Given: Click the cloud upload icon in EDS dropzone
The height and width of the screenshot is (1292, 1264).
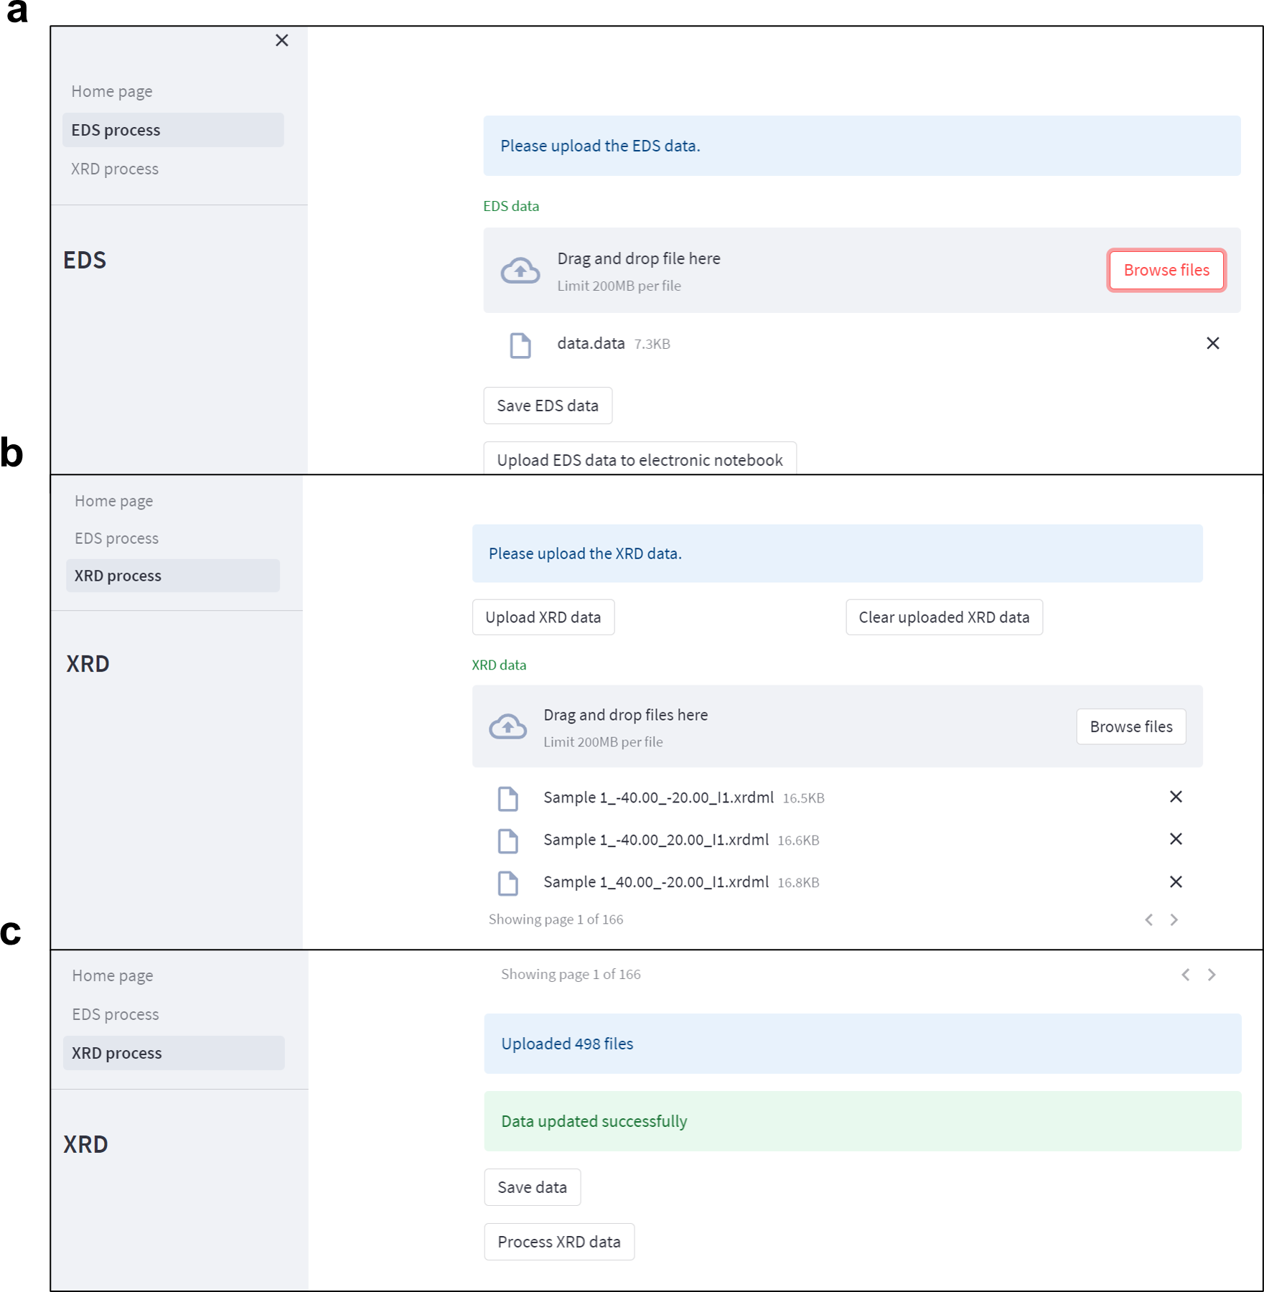Looking at the screenshot, I should click(x=520, y=271).
